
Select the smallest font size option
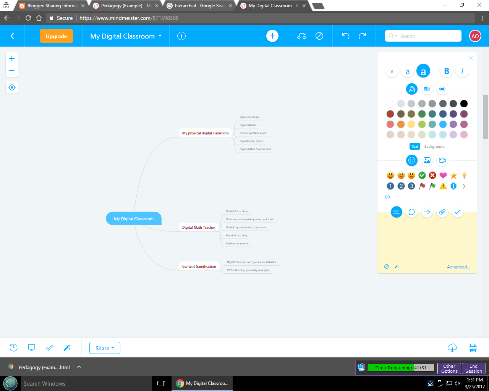click(392, 71)
